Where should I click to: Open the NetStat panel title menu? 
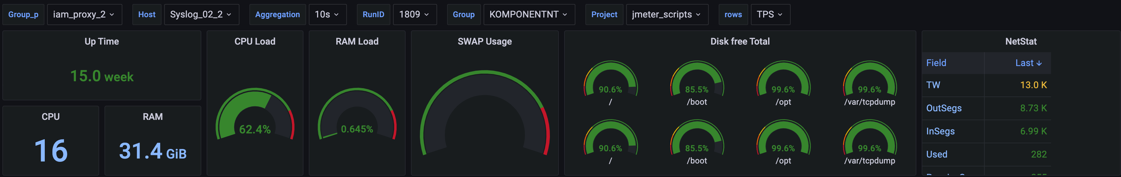click(x=1021, y=42)
